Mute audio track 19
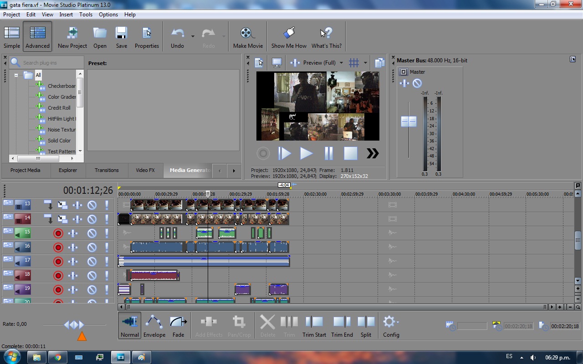This screenshot has height=364, width=583. [92, 290]
